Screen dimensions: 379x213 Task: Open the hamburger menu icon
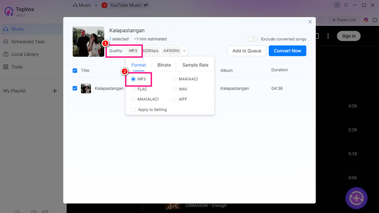[x=346, y=5]
